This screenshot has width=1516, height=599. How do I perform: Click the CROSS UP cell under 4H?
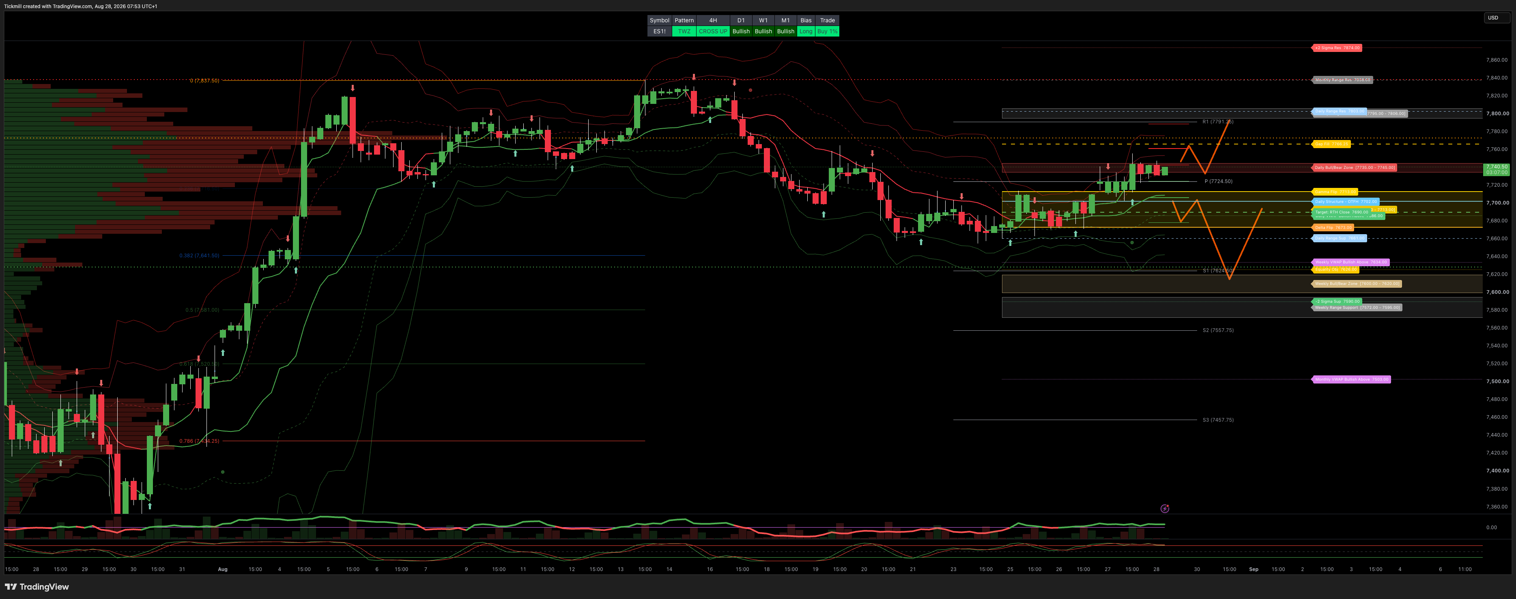click(x=713, y=31)
